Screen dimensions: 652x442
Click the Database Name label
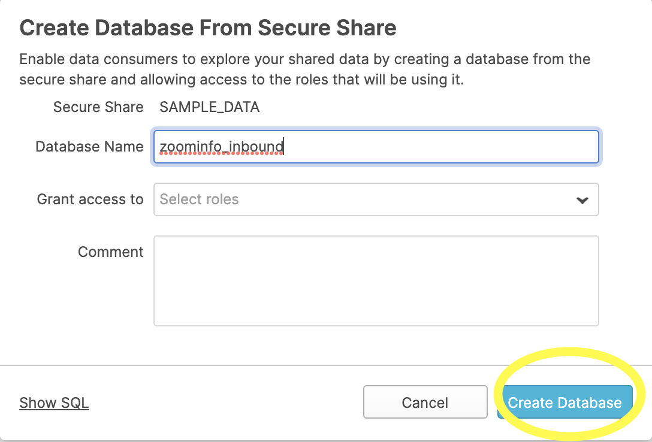pyautogui.click(x=89, y=147)
